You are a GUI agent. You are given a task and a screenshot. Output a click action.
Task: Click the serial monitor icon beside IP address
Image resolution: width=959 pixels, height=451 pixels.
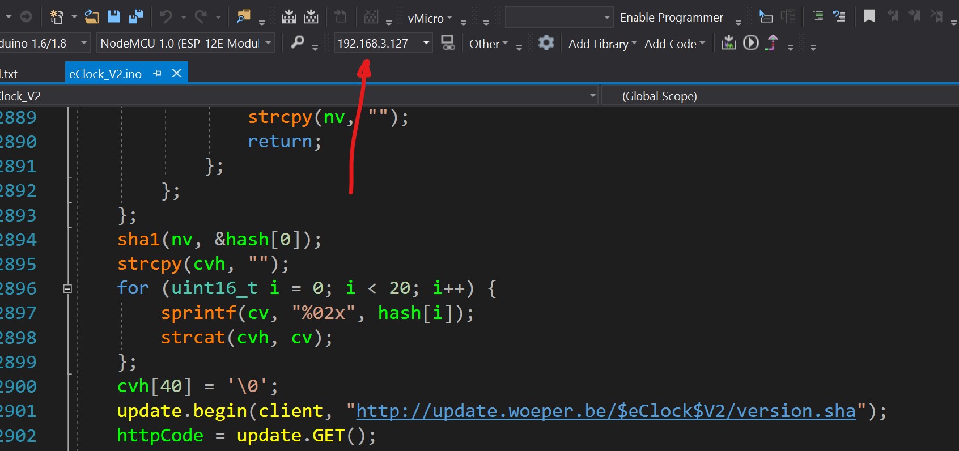[x=448, y=42]
